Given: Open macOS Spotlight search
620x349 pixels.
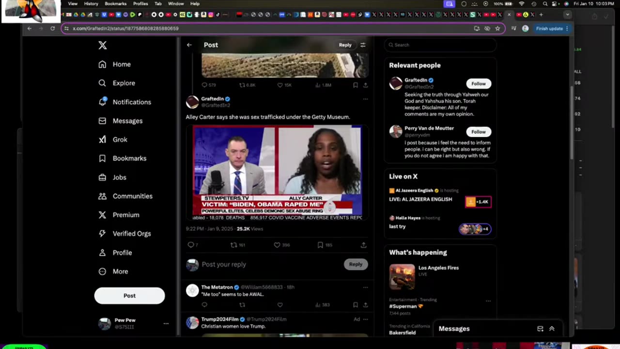Looking at the screenshot, I should tap(545, 4).
